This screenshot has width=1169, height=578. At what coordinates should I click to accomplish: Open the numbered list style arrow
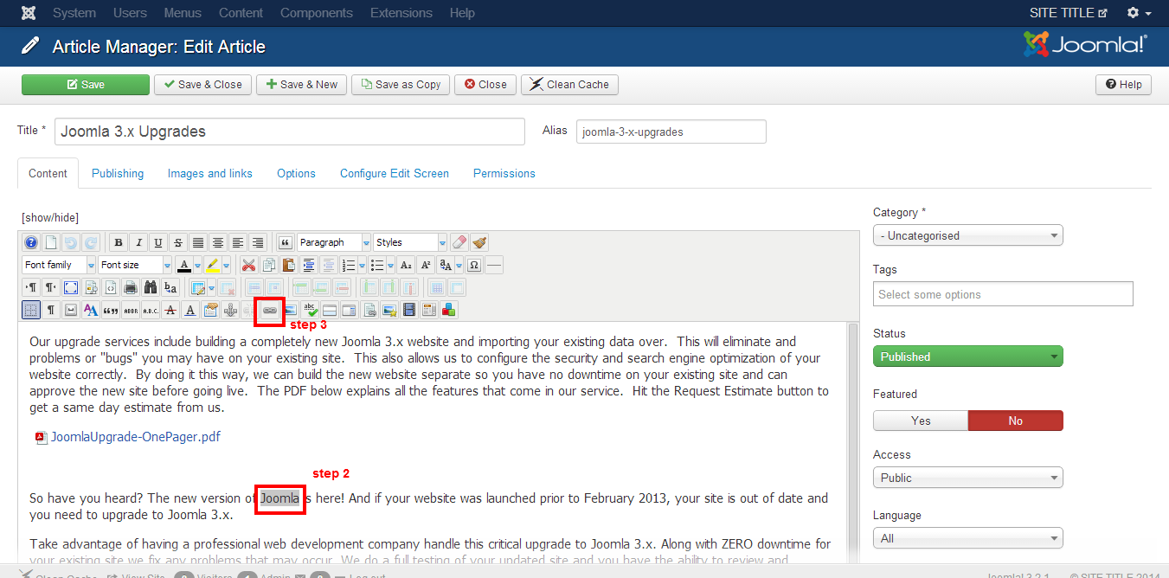tap(363, 265)
